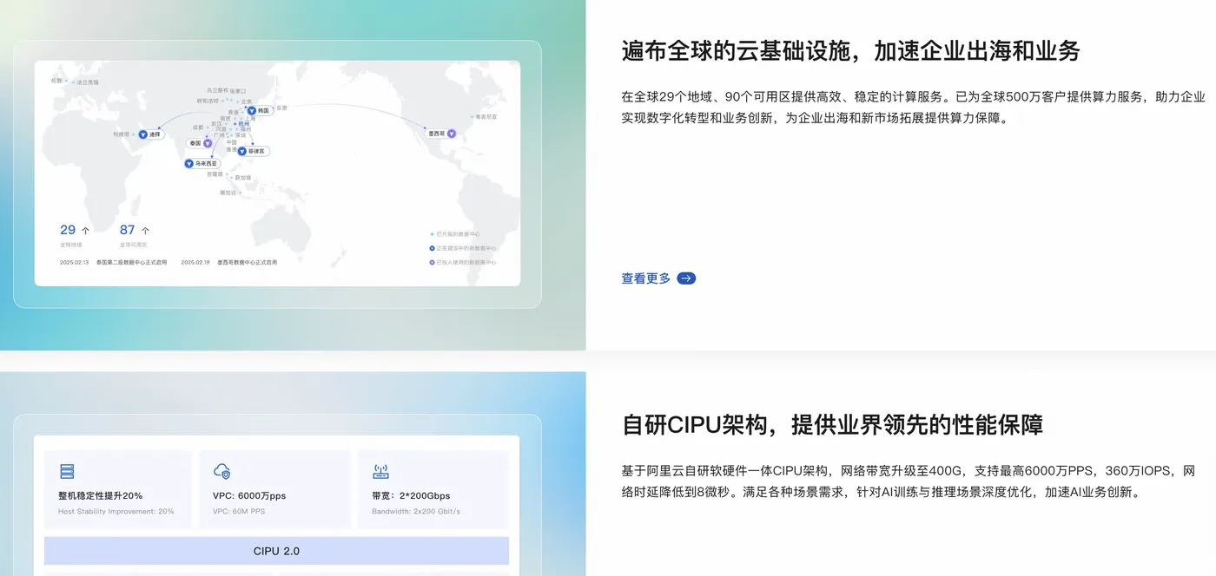The height and width of the screenshot is (576, 1216).
Task: Click the 全球可用区 caption
Action: tap(134, 245)
